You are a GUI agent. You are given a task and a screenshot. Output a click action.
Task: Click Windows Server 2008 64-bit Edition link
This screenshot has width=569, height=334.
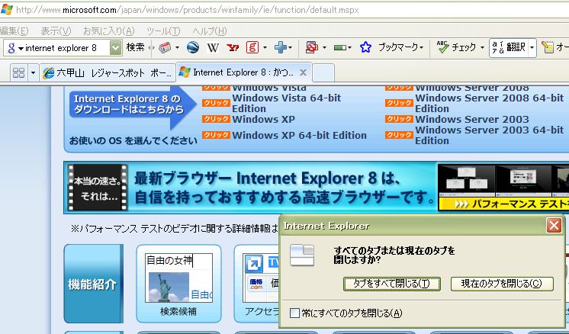point(490,104)
